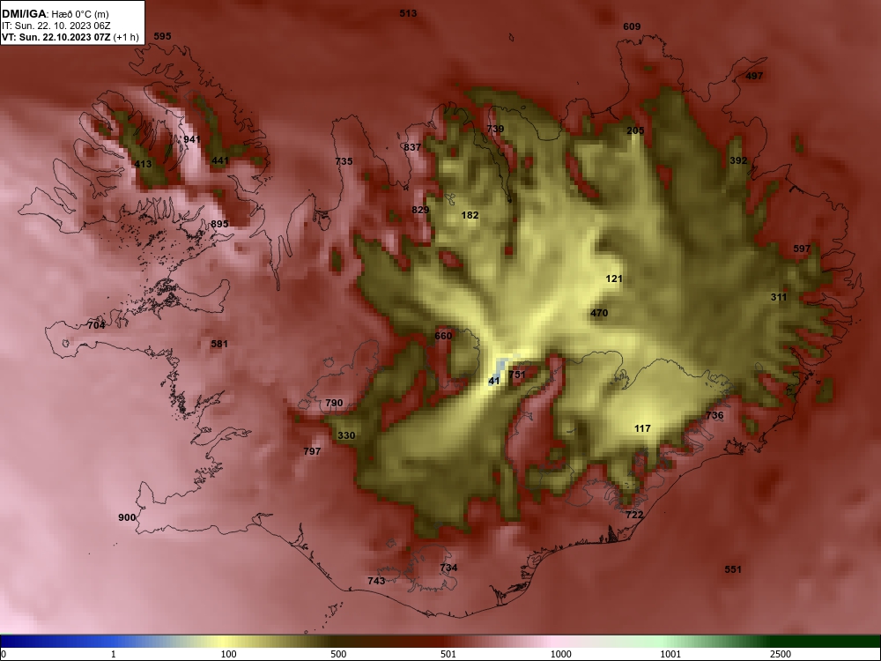Click the value 900 in the southwest

click(x=127, y=517)
